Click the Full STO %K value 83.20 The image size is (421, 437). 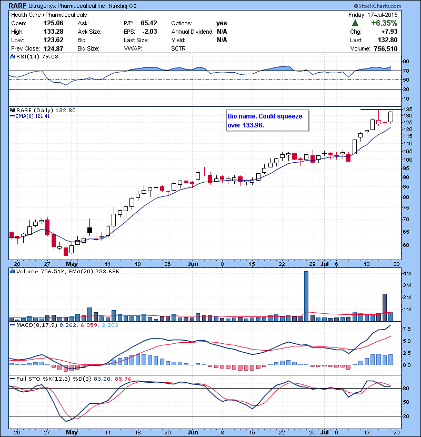pos(102,379)
